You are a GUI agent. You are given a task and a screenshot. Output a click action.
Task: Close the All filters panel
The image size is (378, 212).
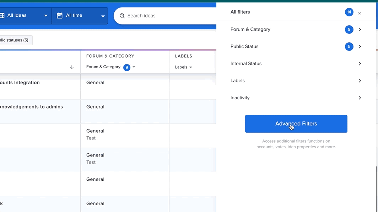[x=359, y=12]
